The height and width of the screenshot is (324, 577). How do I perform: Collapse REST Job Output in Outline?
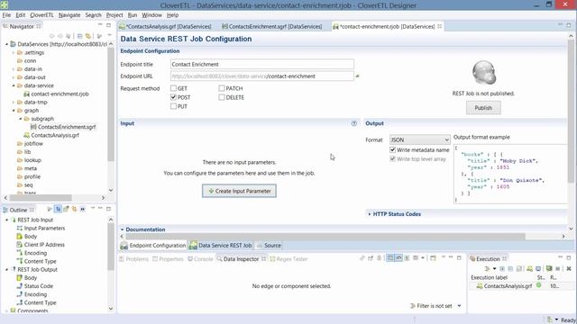point(6,269)
